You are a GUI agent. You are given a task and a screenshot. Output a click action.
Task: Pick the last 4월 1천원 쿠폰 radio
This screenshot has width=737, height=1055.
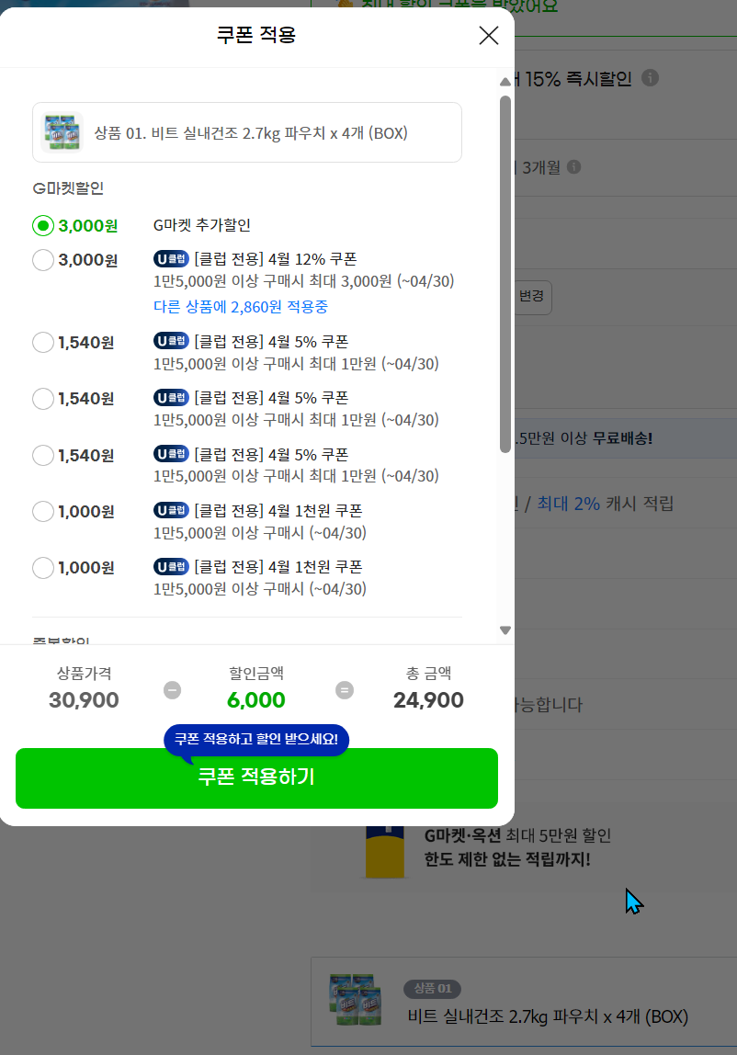point(43,568)
